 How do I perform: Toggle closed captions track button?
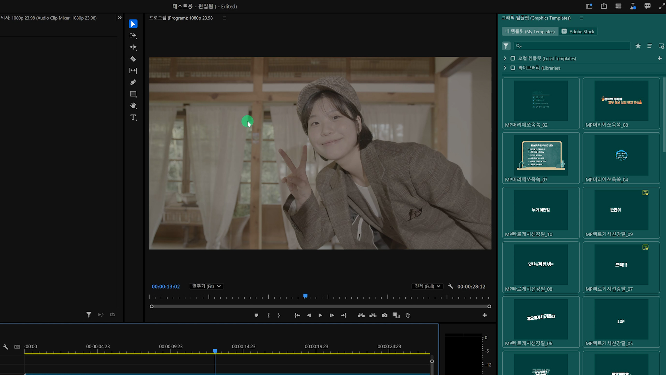click(x=17, y=347)
